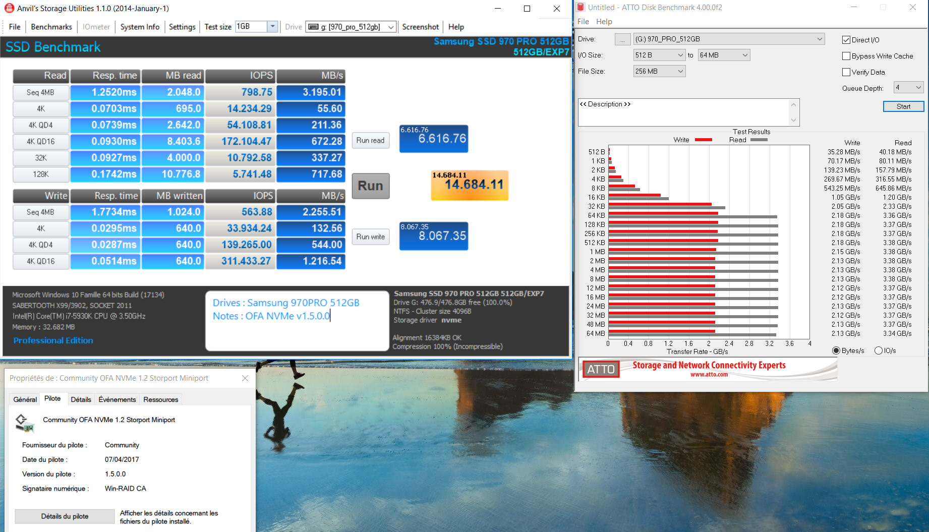929x532 pixels.
Task: Enable the Verify Data checkbox
Action: click(846, 72)
